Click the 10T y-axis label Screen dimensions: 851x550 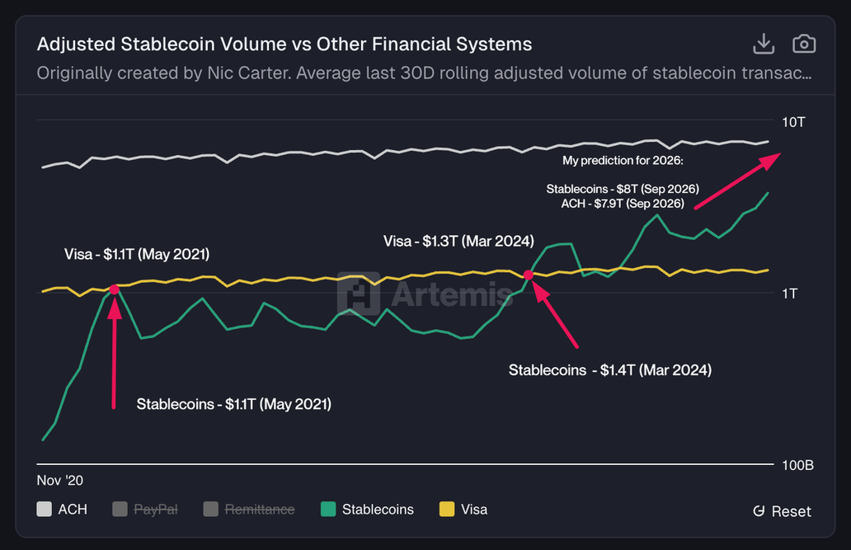(793, 122)
